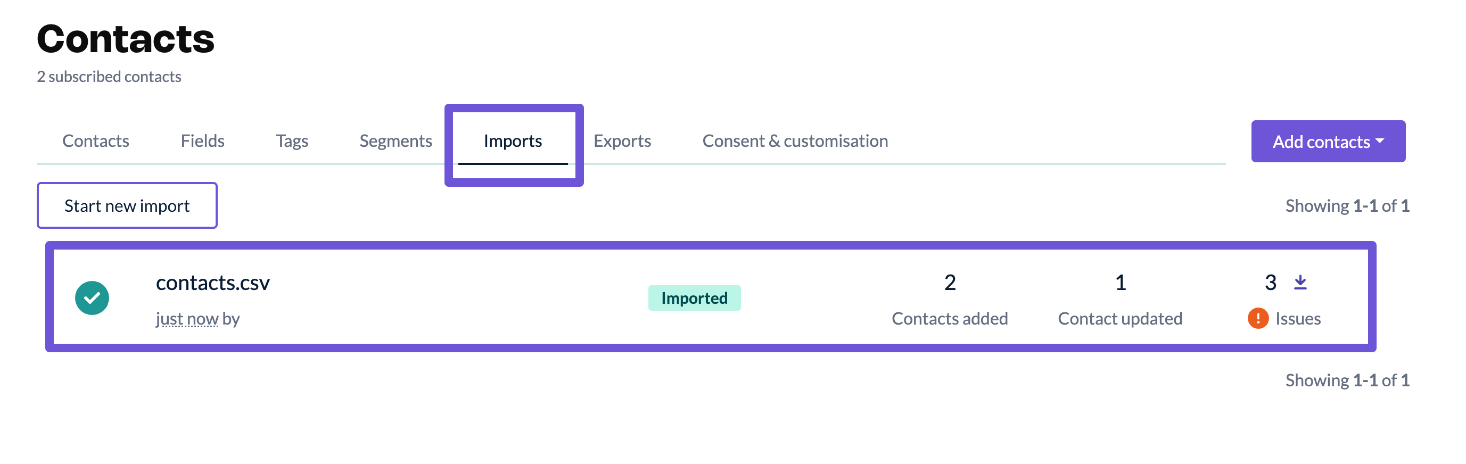Click the 'just now' timestamp
Image resolution: width=1466 pixels, height=464 pixels.
pos(187,319)
